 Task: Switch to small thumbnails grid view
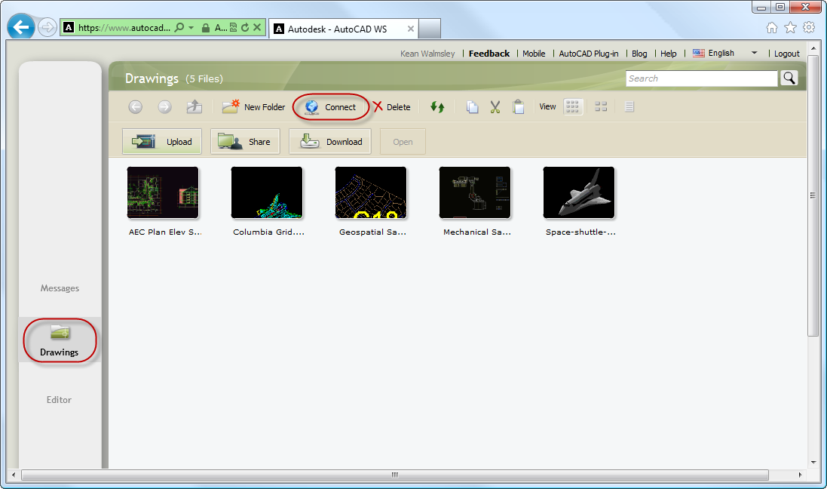click(x=573, y=107)
